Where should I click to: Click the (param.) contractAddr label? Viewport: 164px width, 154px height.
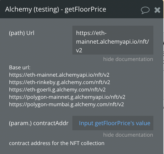39,123
